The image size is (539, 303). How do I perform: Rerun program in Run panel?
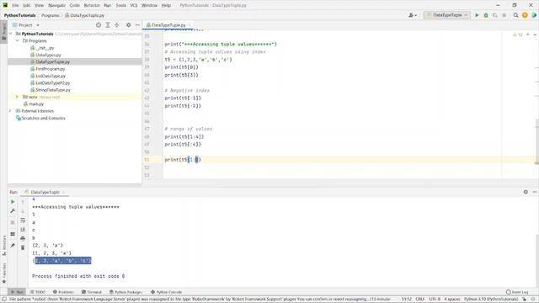click(x=13, y=202)
